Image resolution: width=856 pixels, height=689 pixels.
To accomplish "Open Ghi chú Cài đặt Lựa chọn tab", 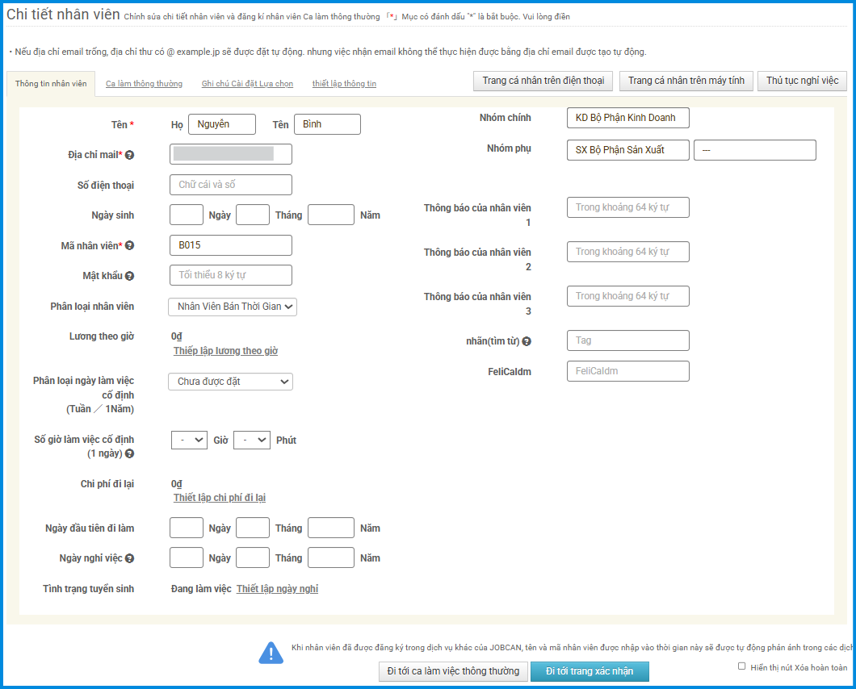I will click(247, 84).
